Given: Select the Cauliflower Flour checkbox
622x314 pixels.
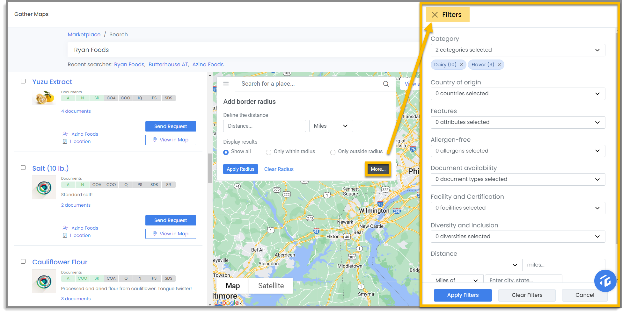Looking at the screenshot, I should tap(23, 261).
